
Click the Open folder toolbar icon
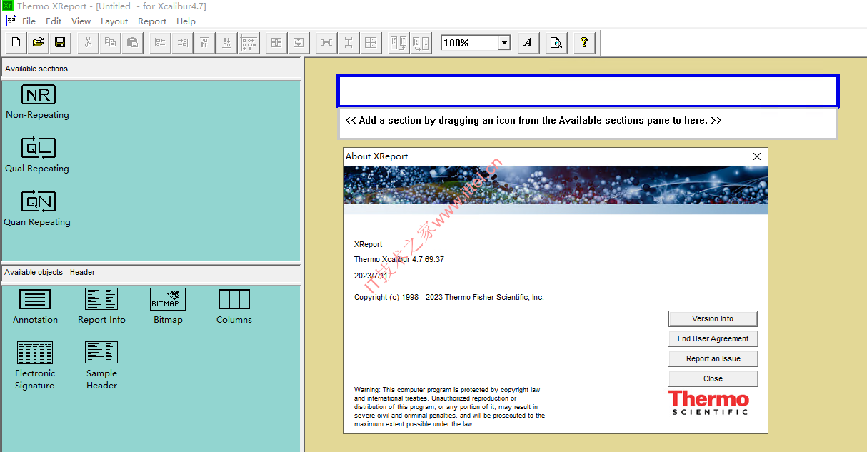click(x=38, y=43)
